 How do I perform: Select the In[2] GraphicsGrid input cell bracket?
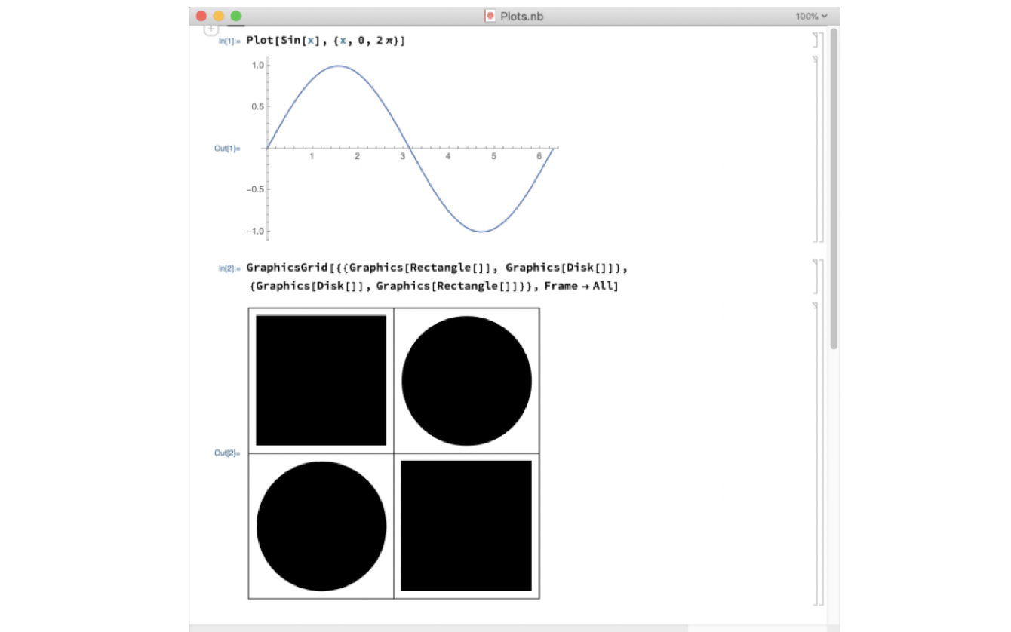click(x=814, y=277)
